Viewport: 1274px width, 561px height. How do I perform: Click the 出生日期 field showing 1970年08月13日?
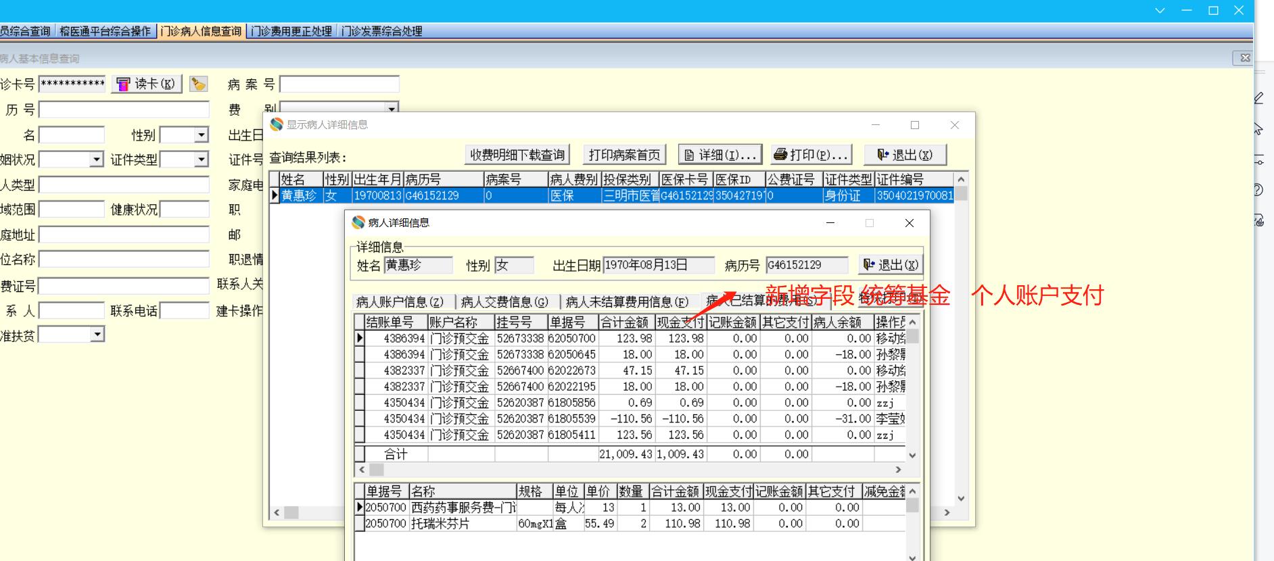pyautogui.click(x=659, y=265)
